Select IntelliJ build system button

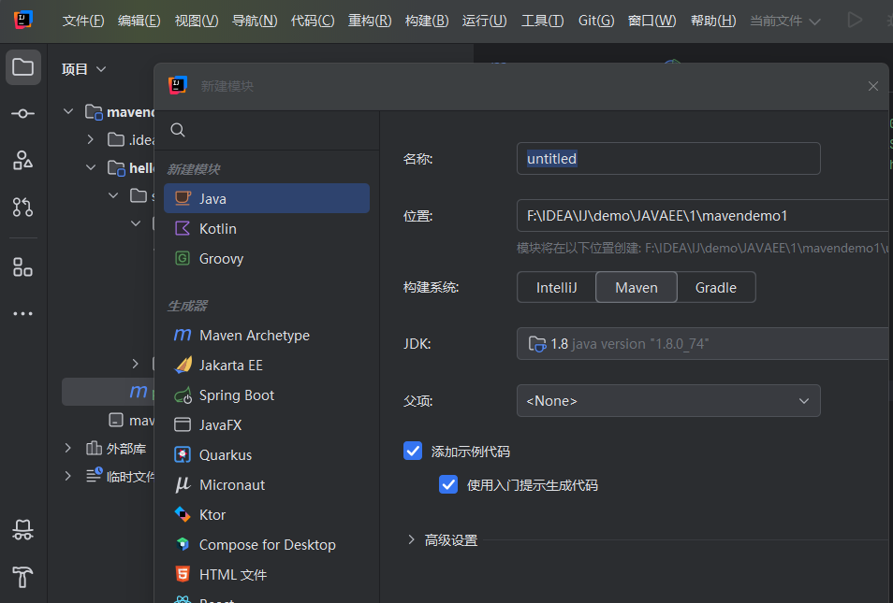click(556, 288)
